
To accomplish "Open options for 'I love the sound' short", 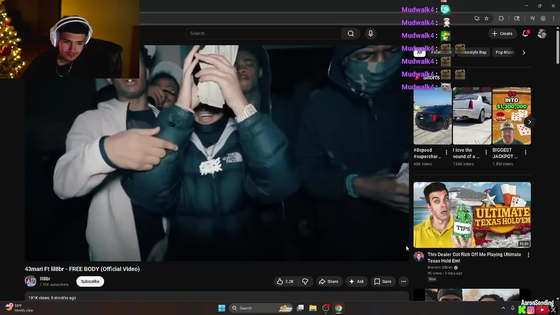I will point(486,152).
